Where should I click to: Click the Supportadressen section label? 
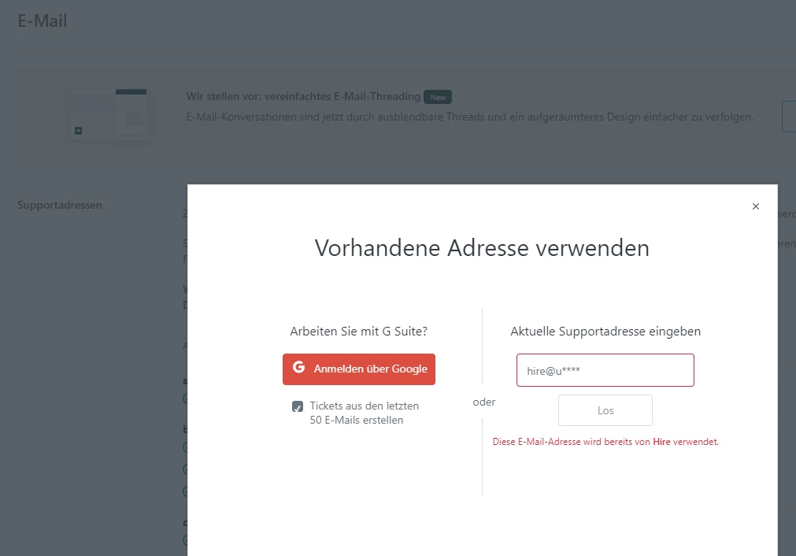pos(59,205)
